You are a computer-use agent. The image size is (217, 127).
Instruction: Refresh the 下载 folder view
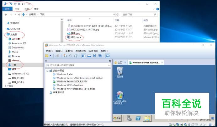click(x=117, y=14)
